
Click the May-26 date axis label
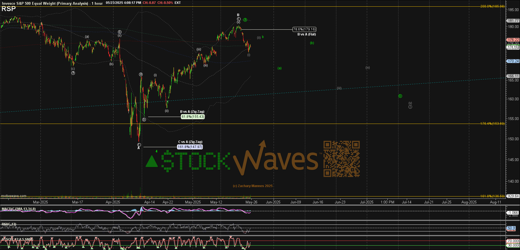(x=252, y=202)
